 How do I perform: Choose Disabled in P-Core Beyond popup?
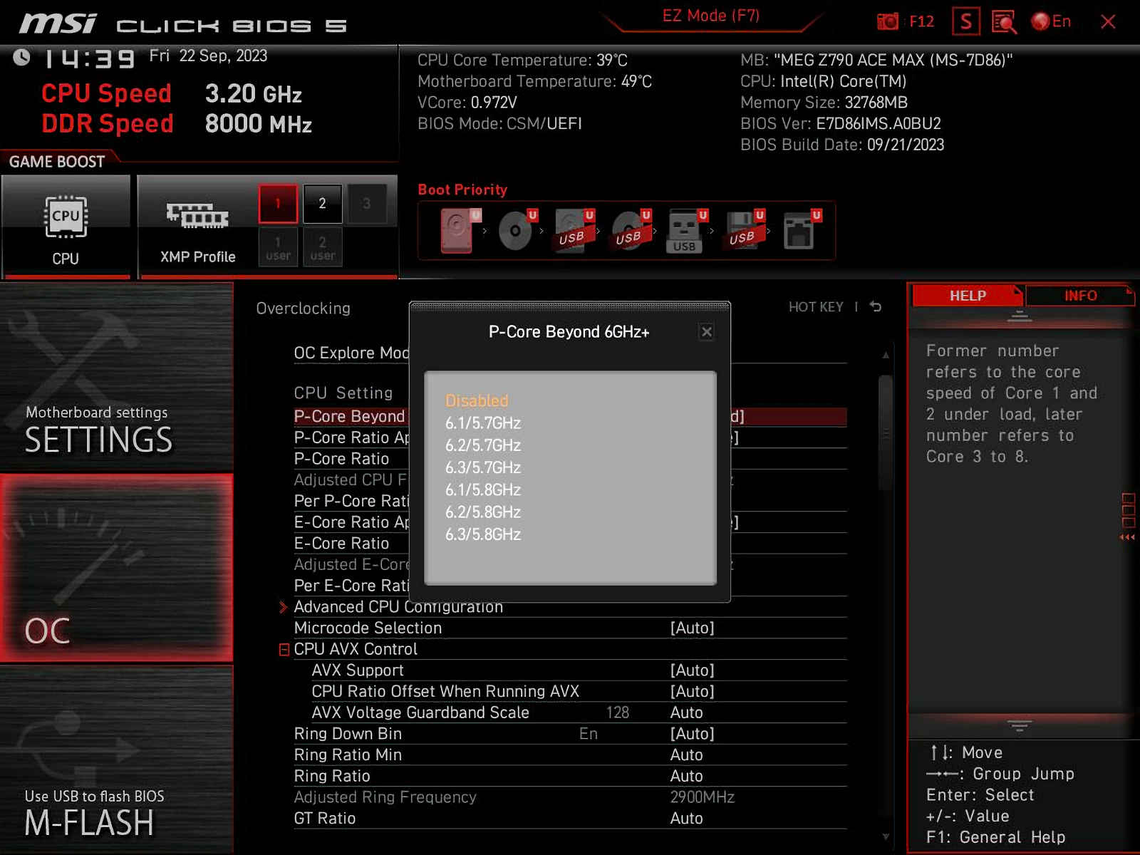pyautogui.click(x=477, y=400)
